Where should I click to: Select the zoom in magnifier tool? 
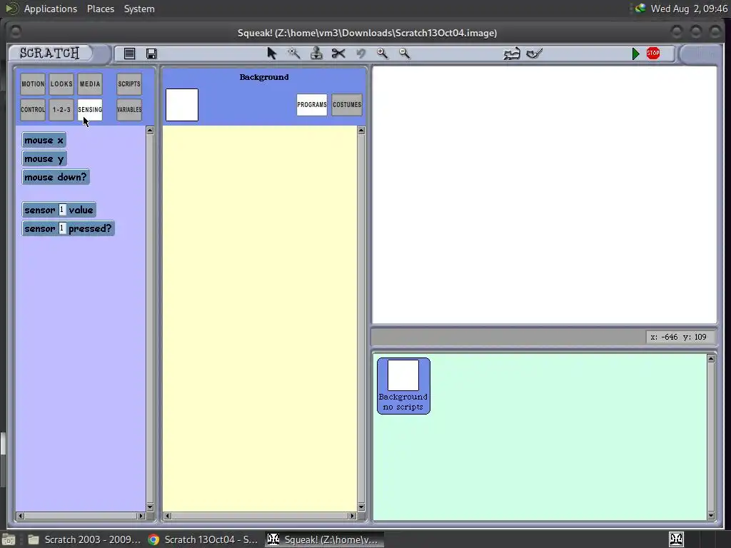point(383,54)
